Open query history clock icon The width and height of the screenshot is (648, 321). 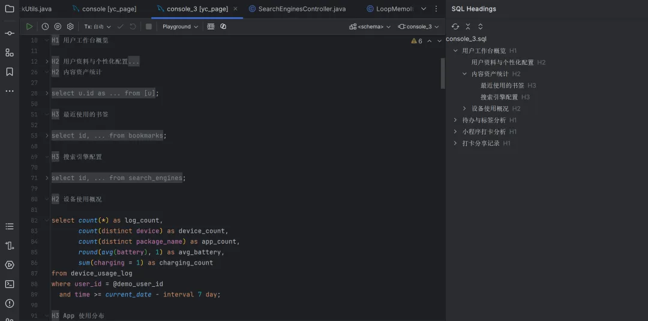coord(45,26)
